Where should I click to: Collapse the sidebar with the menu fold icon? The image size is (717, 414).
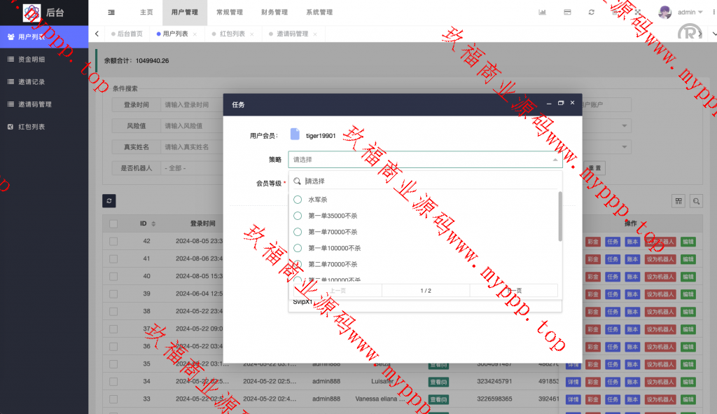click(112, 13)
